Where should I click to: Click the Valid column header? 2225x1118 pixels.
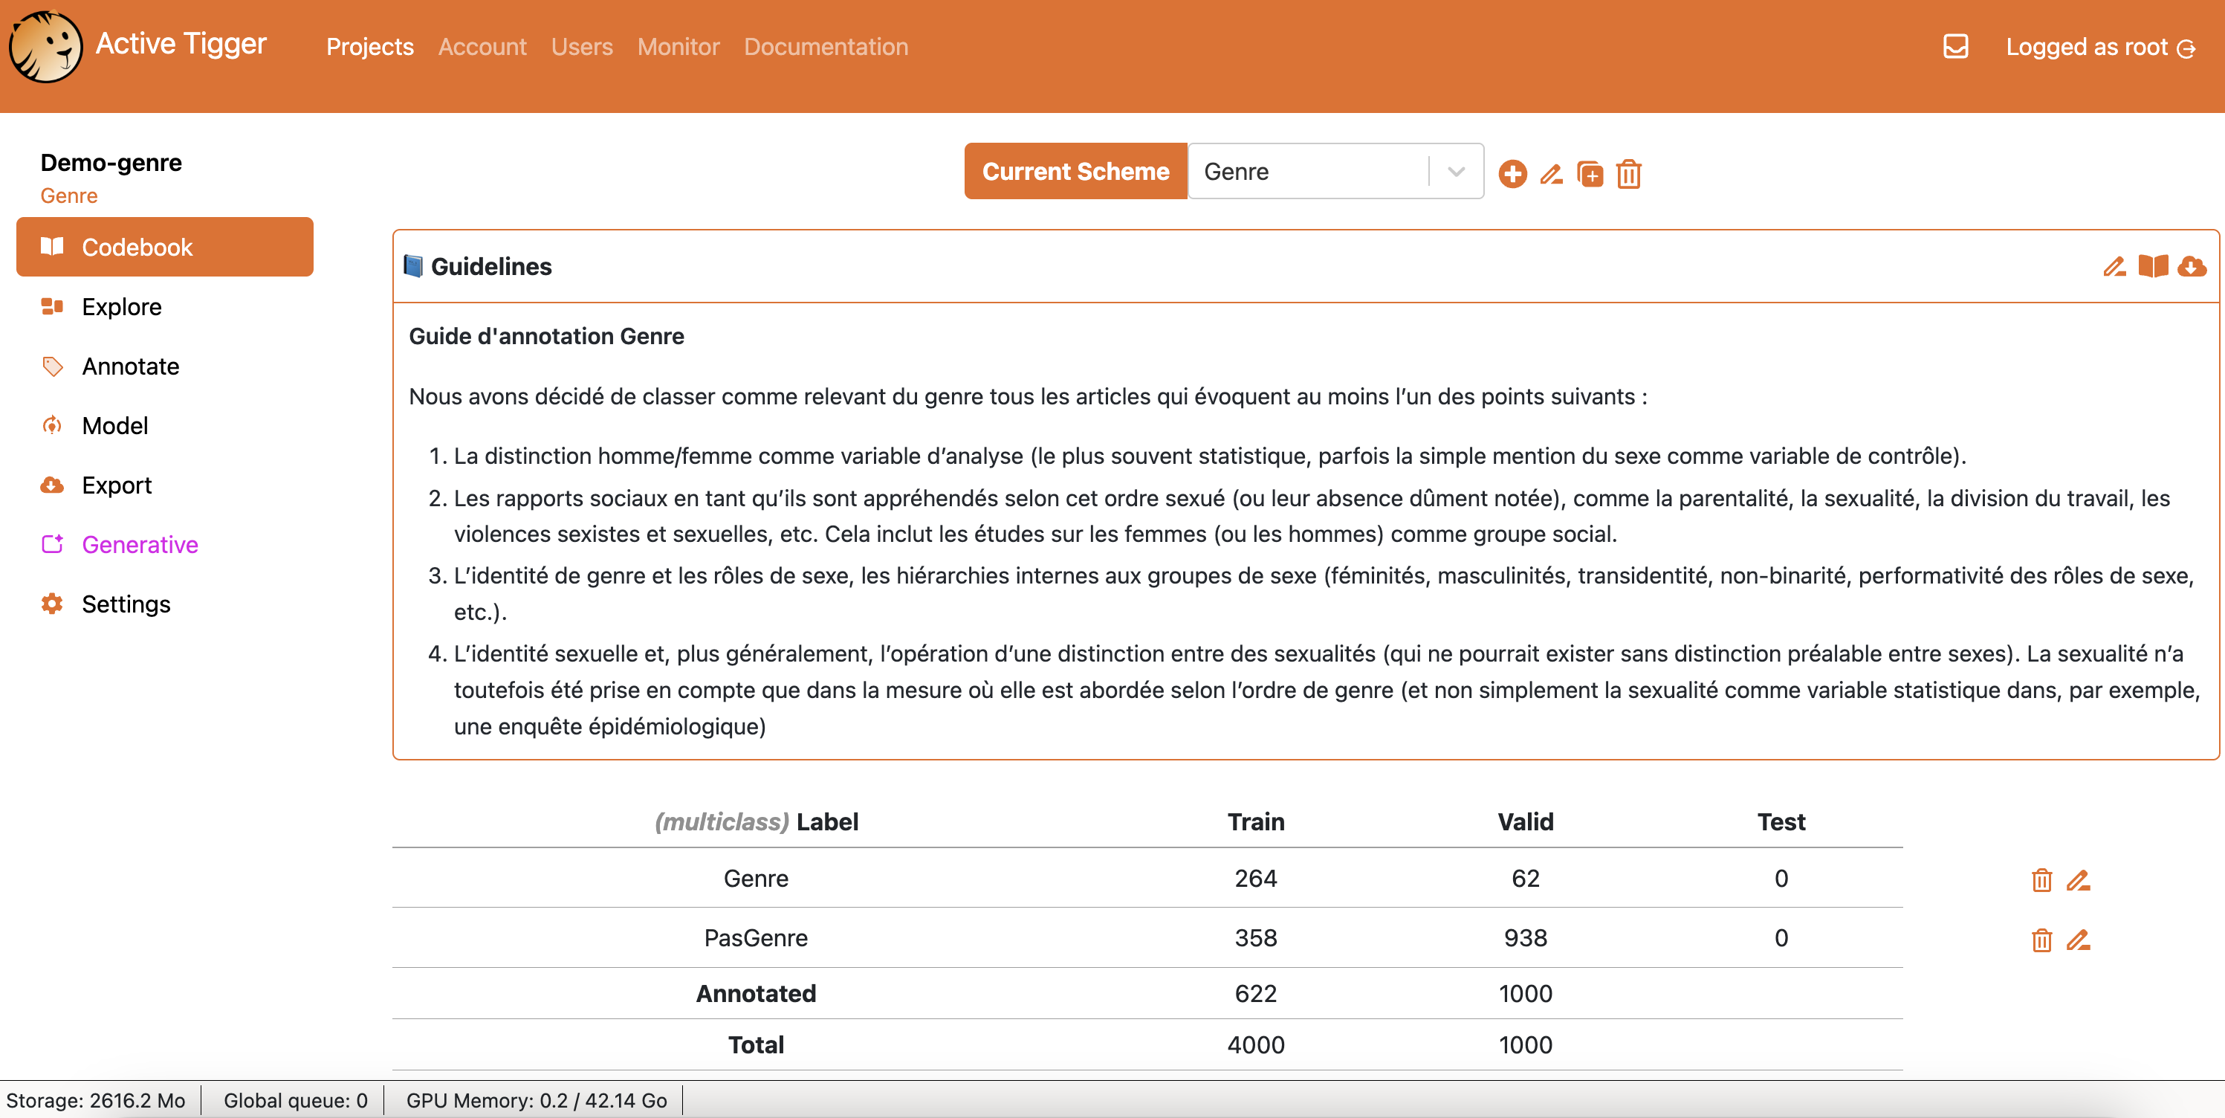point(1526,821)
